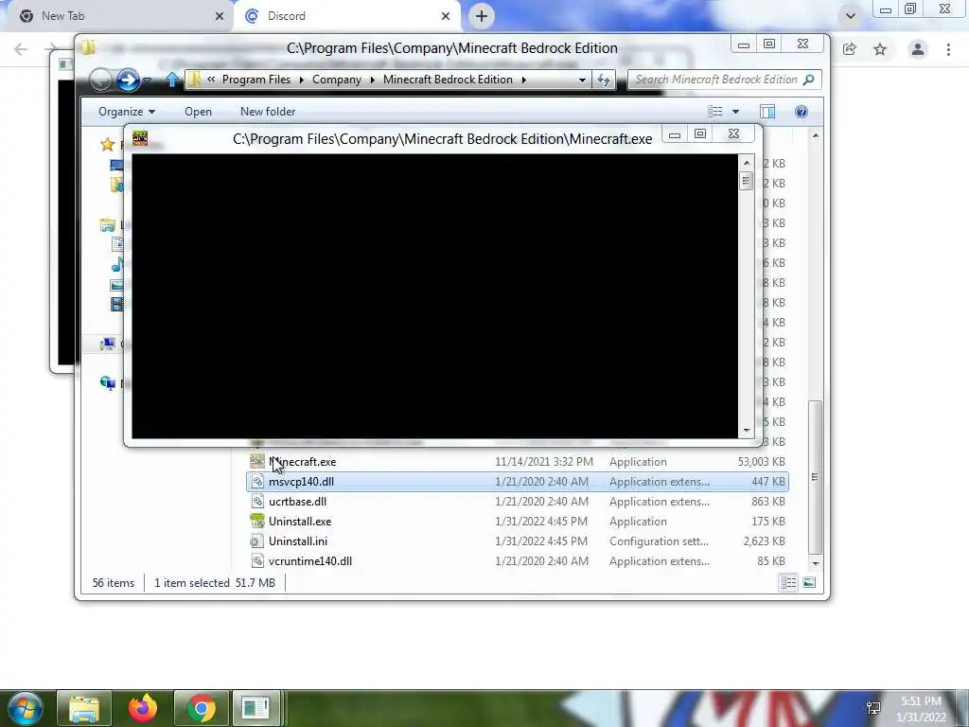
Task: Close the Discord browser tab
Action: tap(446, 16)
